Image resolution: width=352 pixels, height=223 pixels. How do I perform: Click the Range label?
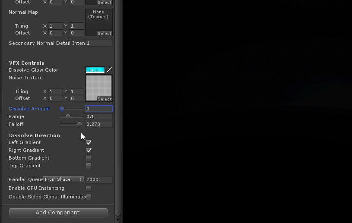(16, 116)
